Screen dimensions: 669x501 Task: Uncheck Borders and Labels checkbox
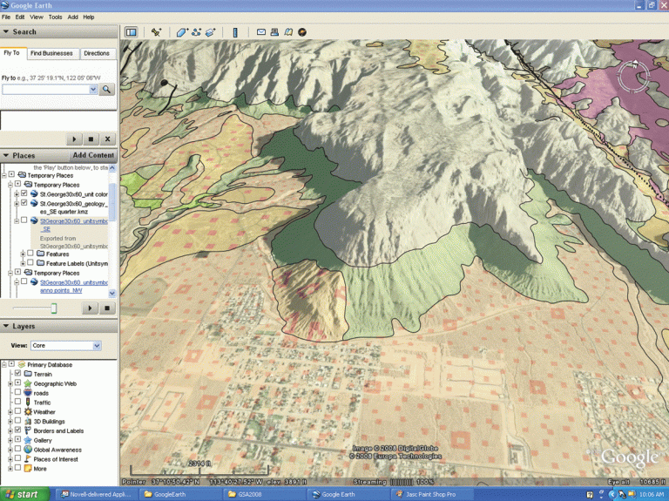[x=17, y=430]
